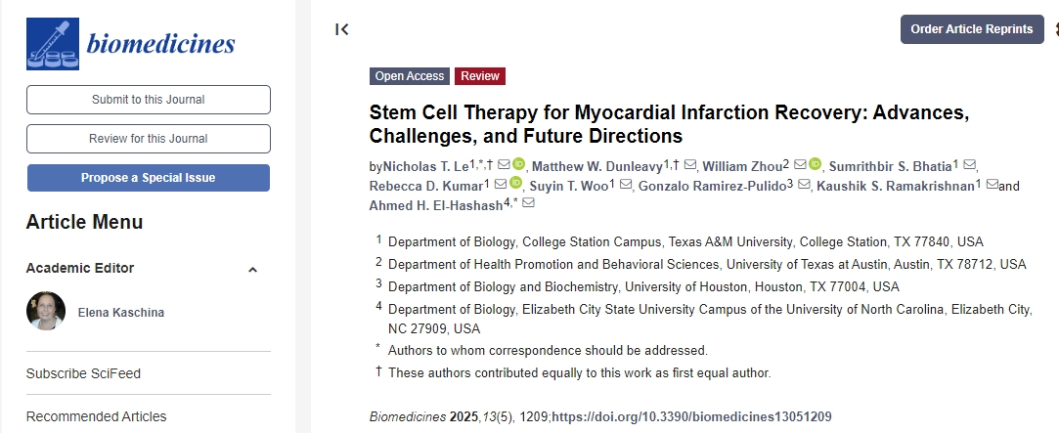1059x433 pixels.
Task: Click Order Article Reprints button
Action: (x=971, y=29)
